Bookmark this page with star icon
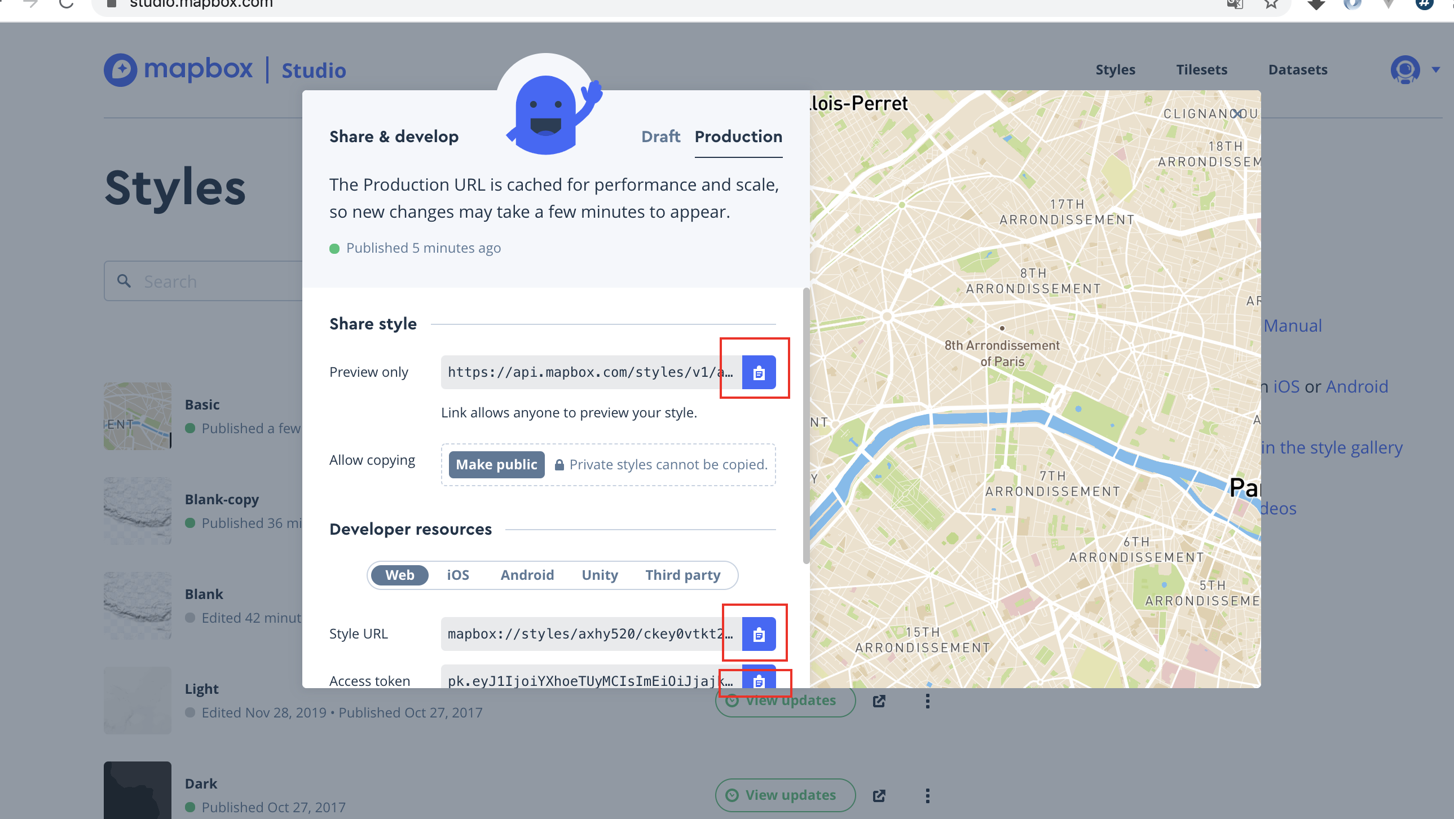1454x819 pixels. [x=1271, y=5]
